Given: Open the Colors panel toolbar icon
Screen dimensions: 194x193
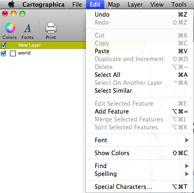Looking at the screenshot, I should 10,31.
